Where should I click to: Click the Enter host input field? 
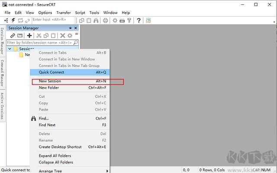pos(53,20)
